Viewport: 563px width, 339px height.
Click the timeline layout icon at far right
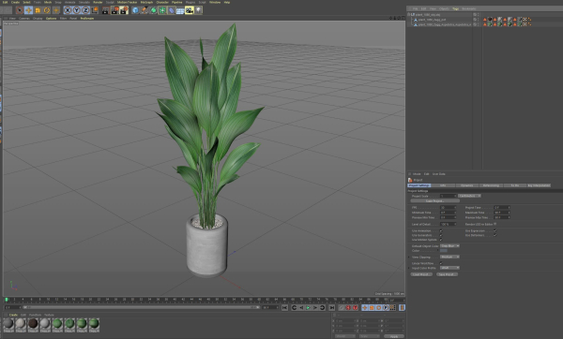coord(403,308)
